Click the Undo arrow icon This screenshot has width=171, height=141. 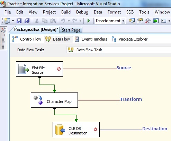tap(63, 21)
